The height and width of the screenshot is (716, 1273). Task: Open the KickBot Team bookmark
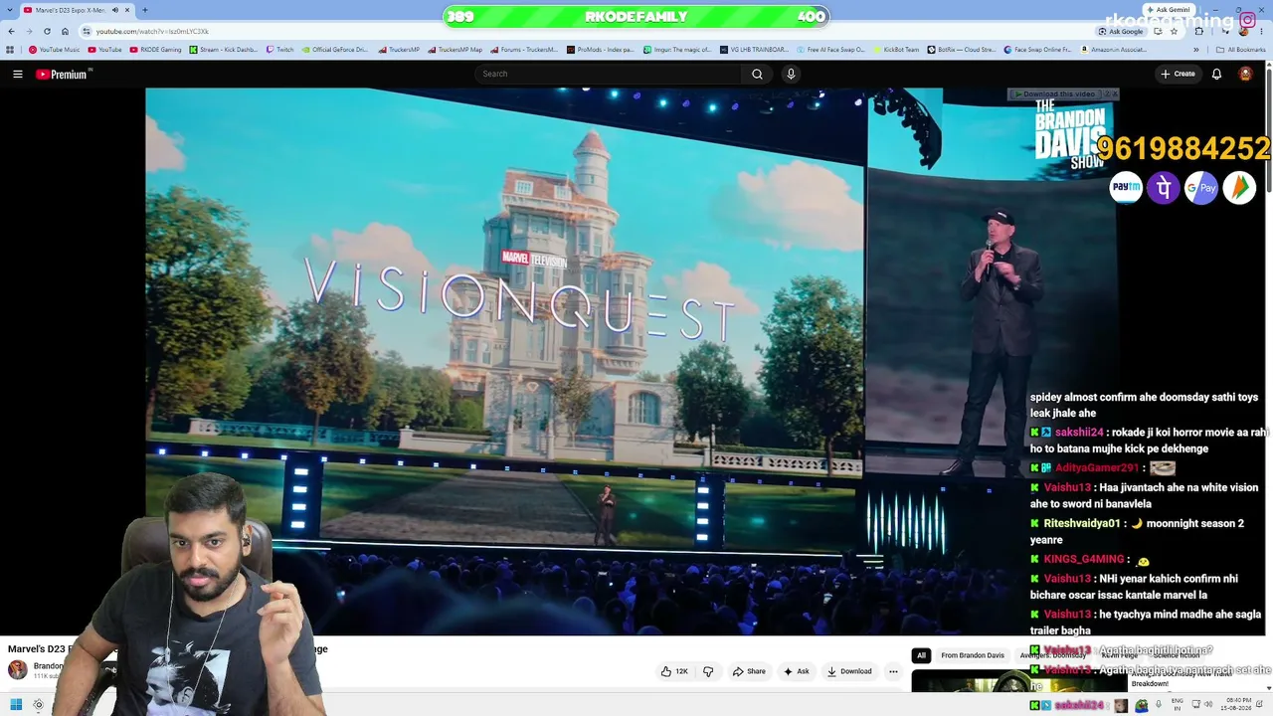896,49
